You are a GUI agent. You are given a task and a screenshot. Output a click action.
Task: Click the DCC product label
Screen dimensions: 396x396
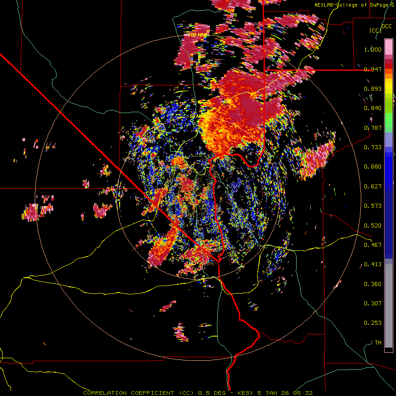(387, 26)
